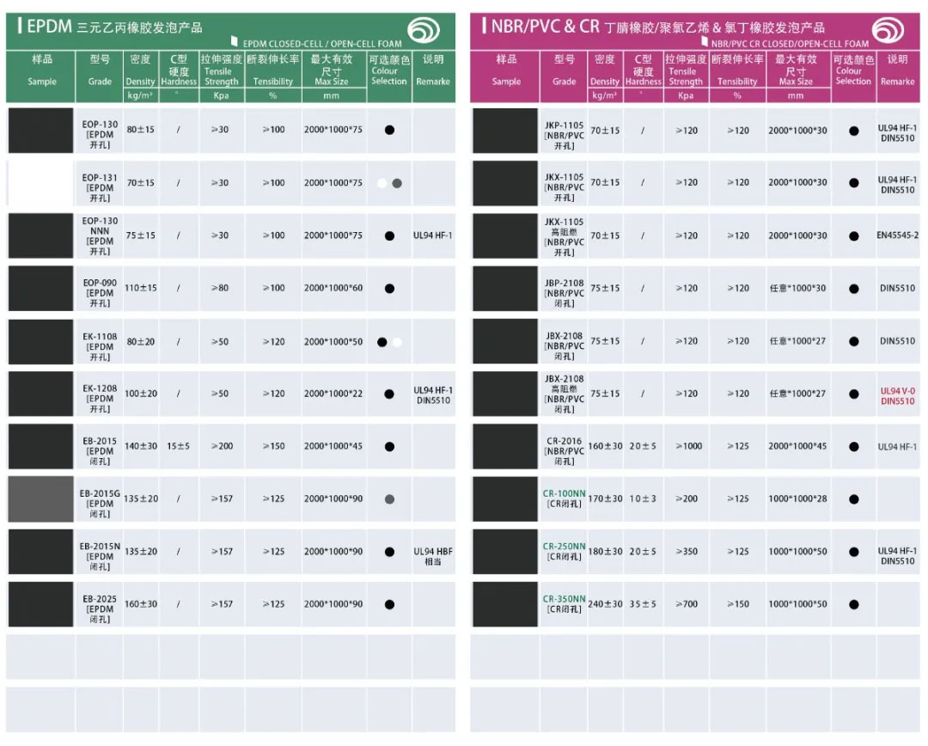Open the black EOP-130 sample thumbnail

point(41,131)
